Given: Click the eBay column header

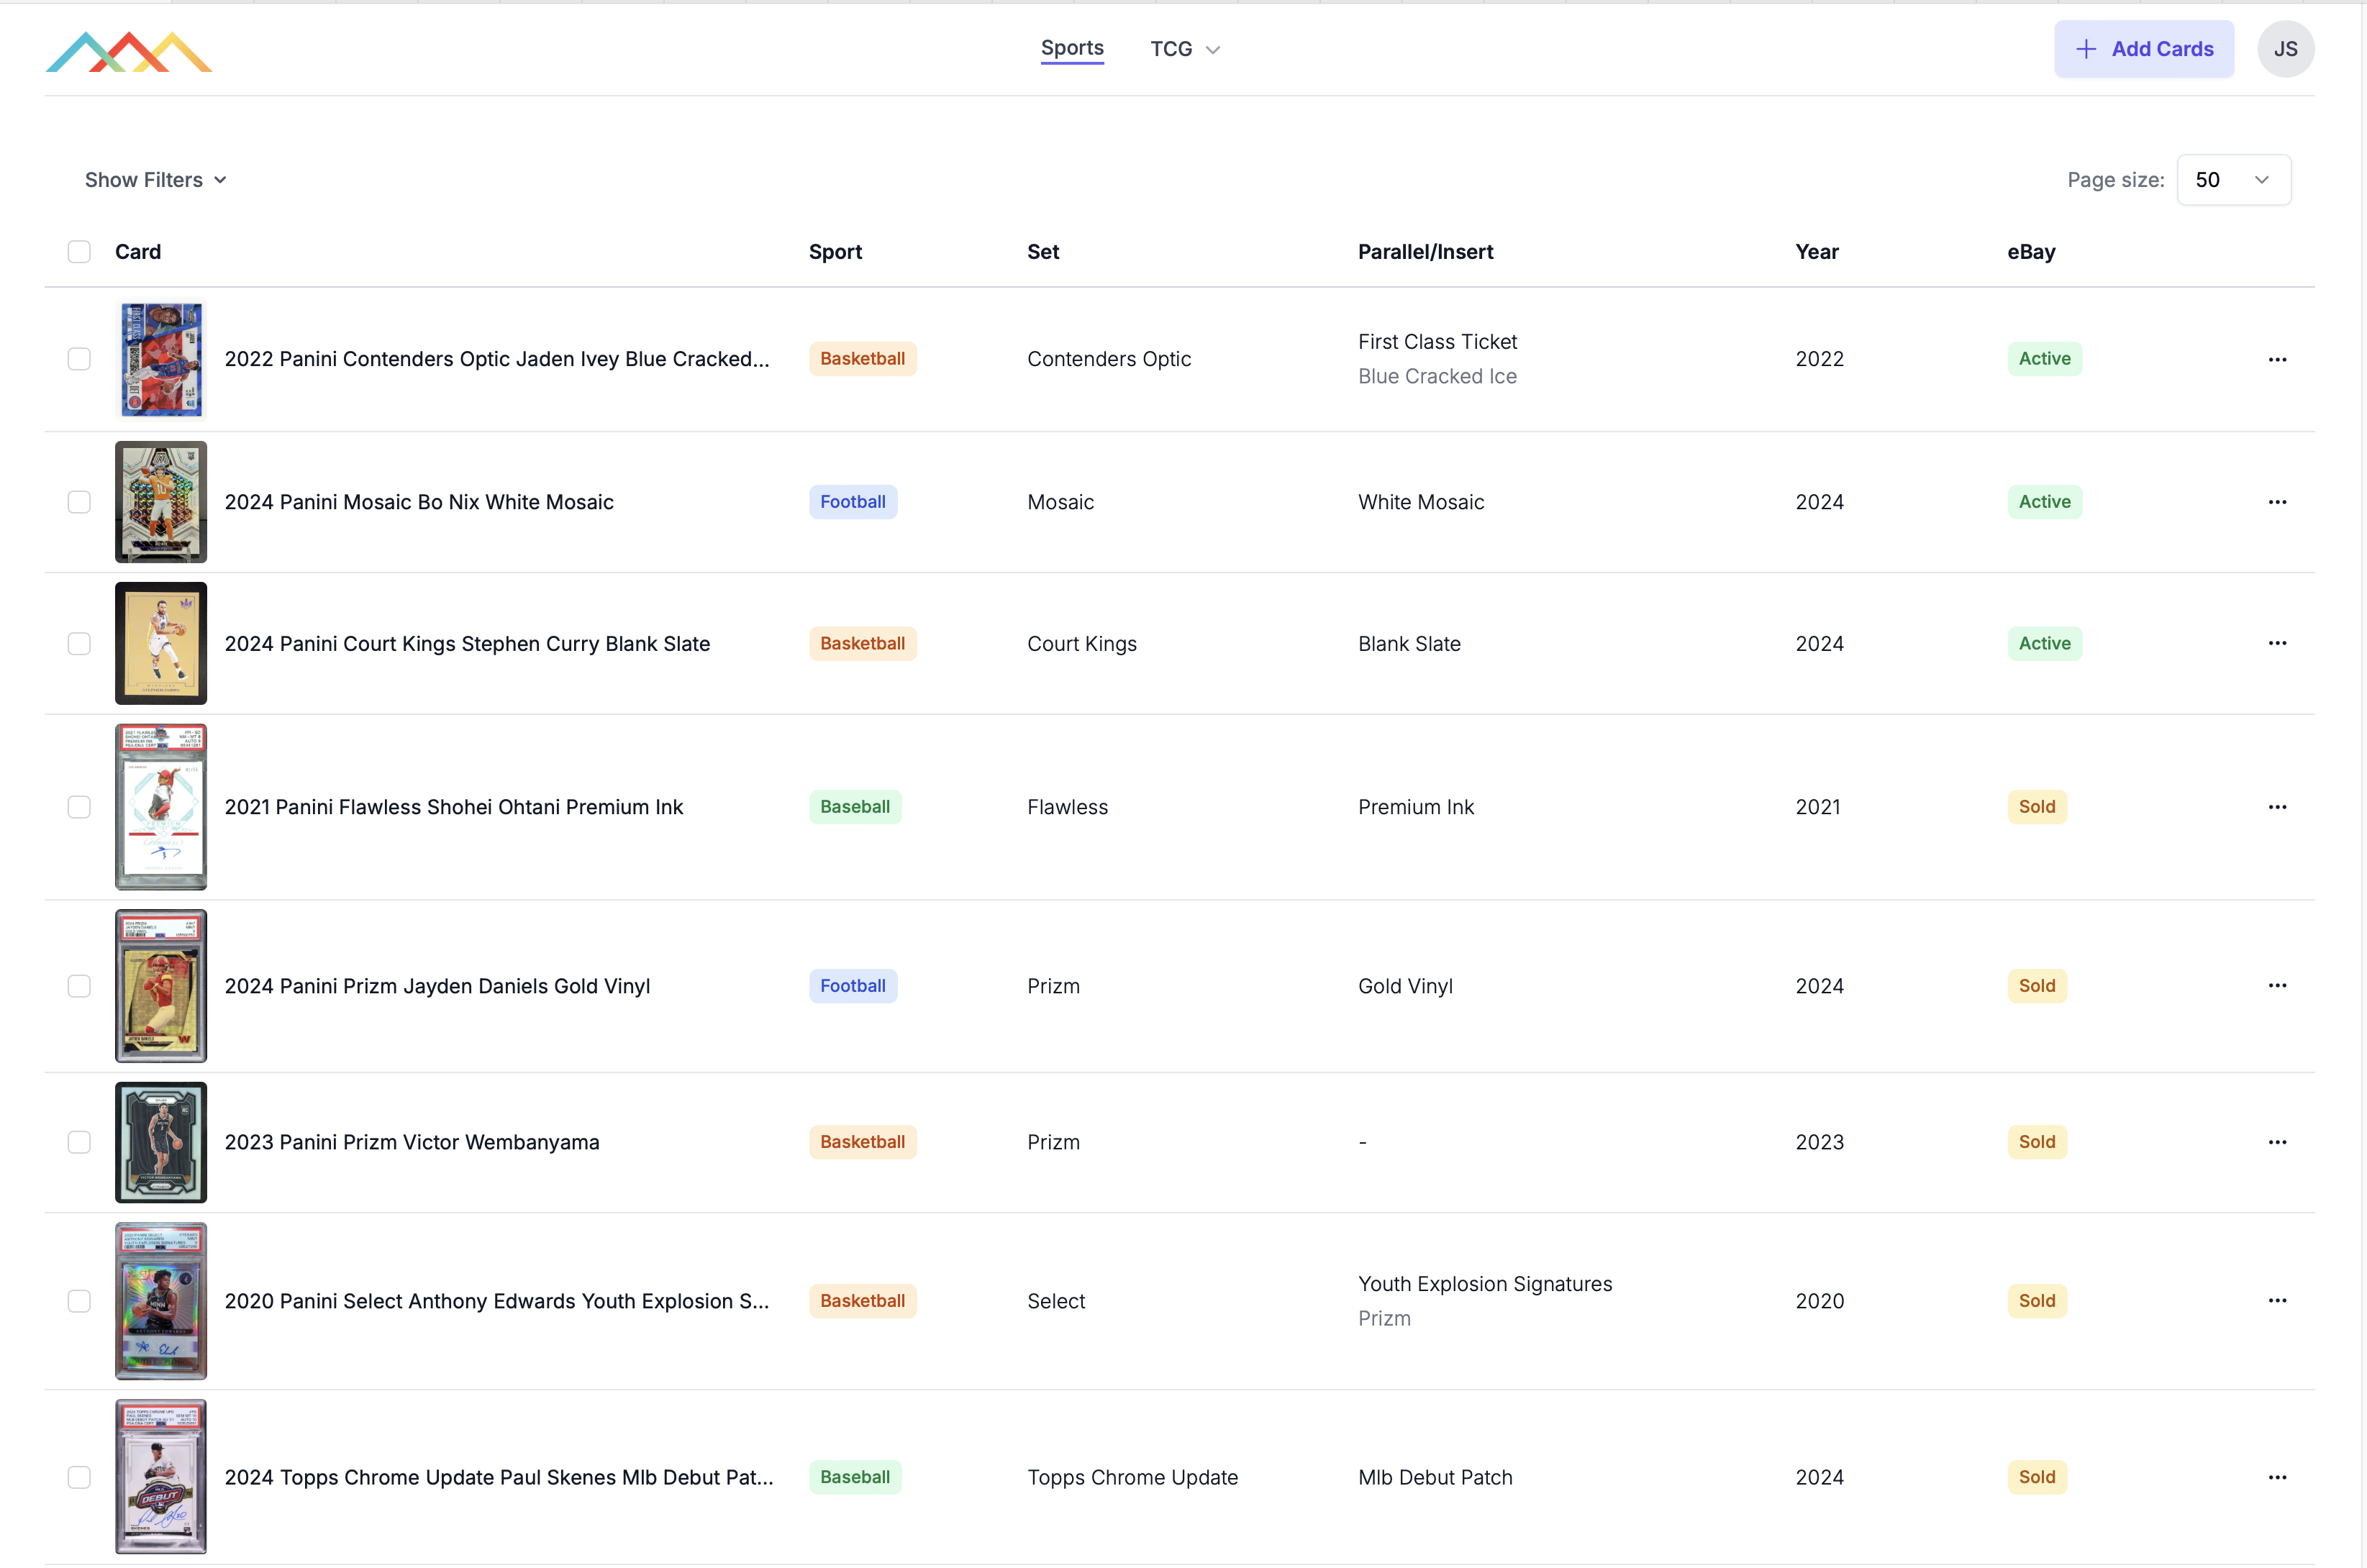Looking at the screenshot, I should 2031,252.
